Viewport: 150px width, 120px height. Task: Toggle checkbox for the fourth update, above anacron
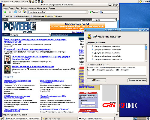coord(92,56)
